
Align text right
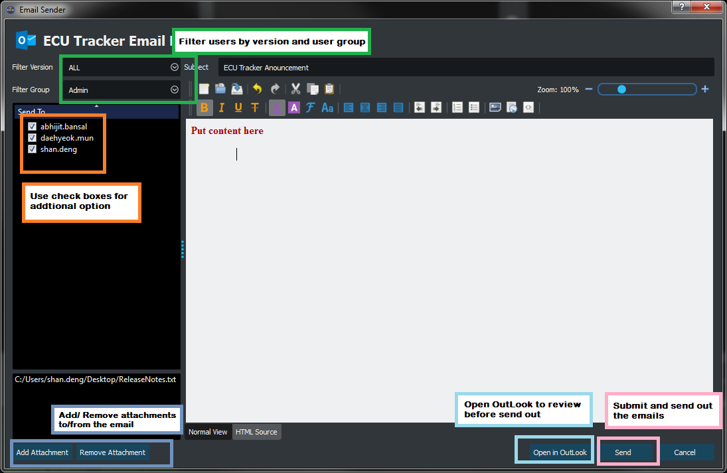coord(382,107)
